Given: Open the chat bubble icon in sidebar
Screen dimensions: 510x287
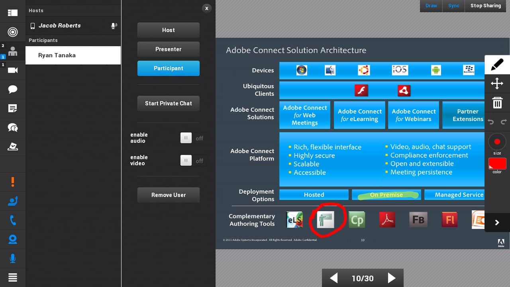Looking at the screenshot, I should [13, 89].
